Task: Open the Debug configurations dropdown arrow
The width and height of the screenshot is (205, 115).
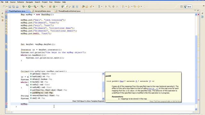Action: [26, 6]
